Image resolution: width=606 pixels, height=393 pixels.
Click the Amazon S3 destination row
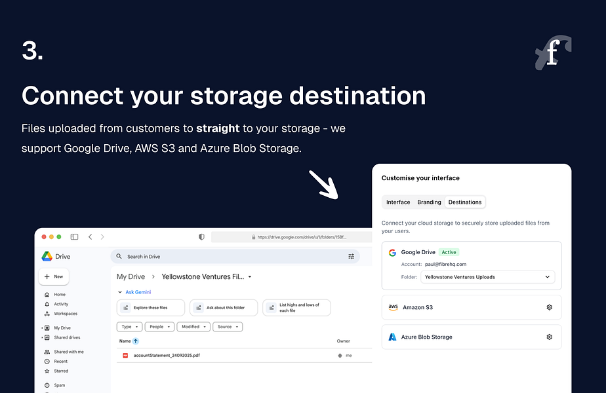[x=472, y=307]
